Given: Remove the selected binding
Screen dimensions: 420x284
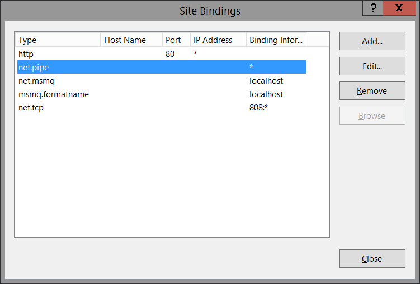Looking at the screenshot, I should (x=372, y=91).
